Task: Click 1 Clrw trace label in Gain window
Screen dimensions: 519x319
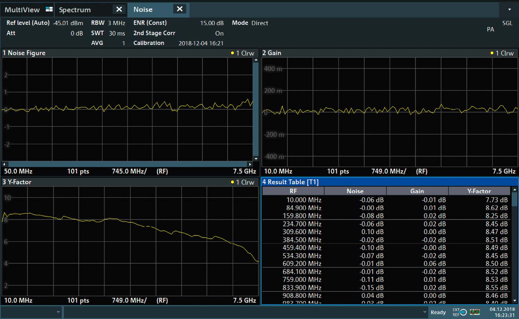Action: tap(505, 53)
